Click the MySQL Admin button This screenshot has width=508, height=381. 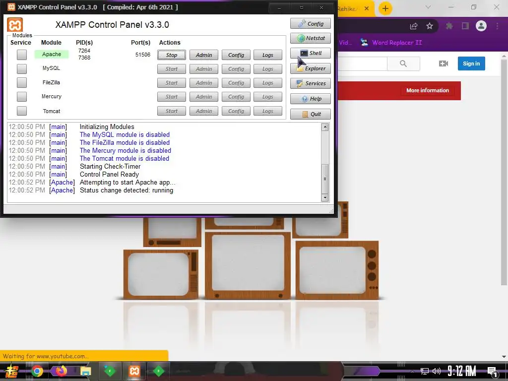[x=204, y=69]
